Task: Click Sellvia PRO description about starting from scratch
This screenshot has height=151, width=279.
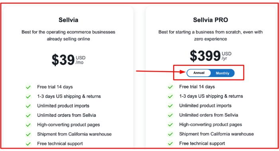Action: [210, 35]
